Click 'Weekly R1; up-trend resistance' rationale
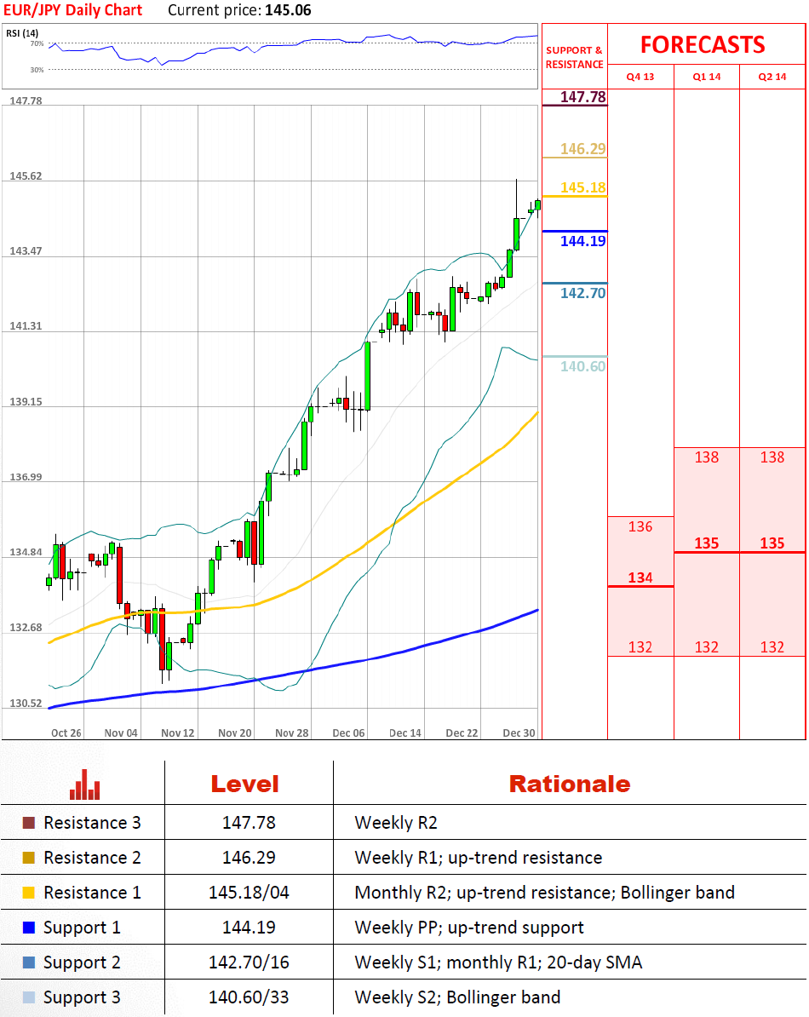 pyautogui.click(x=479, y=858)
